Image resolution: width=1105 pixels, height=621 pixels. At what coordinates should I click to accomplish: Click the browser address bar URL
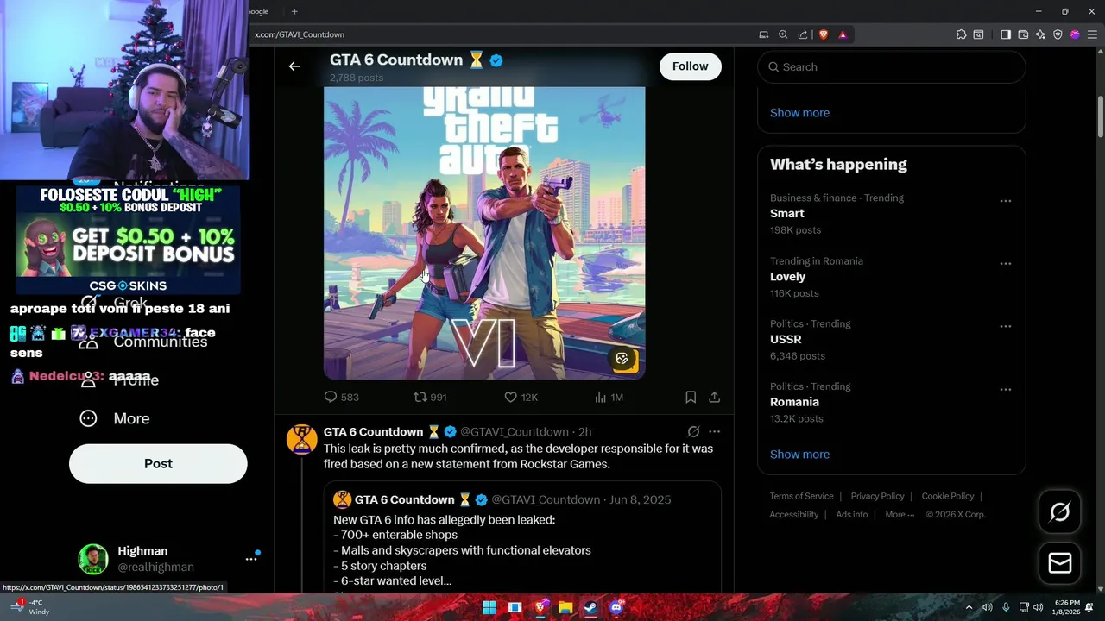point(300,34)
